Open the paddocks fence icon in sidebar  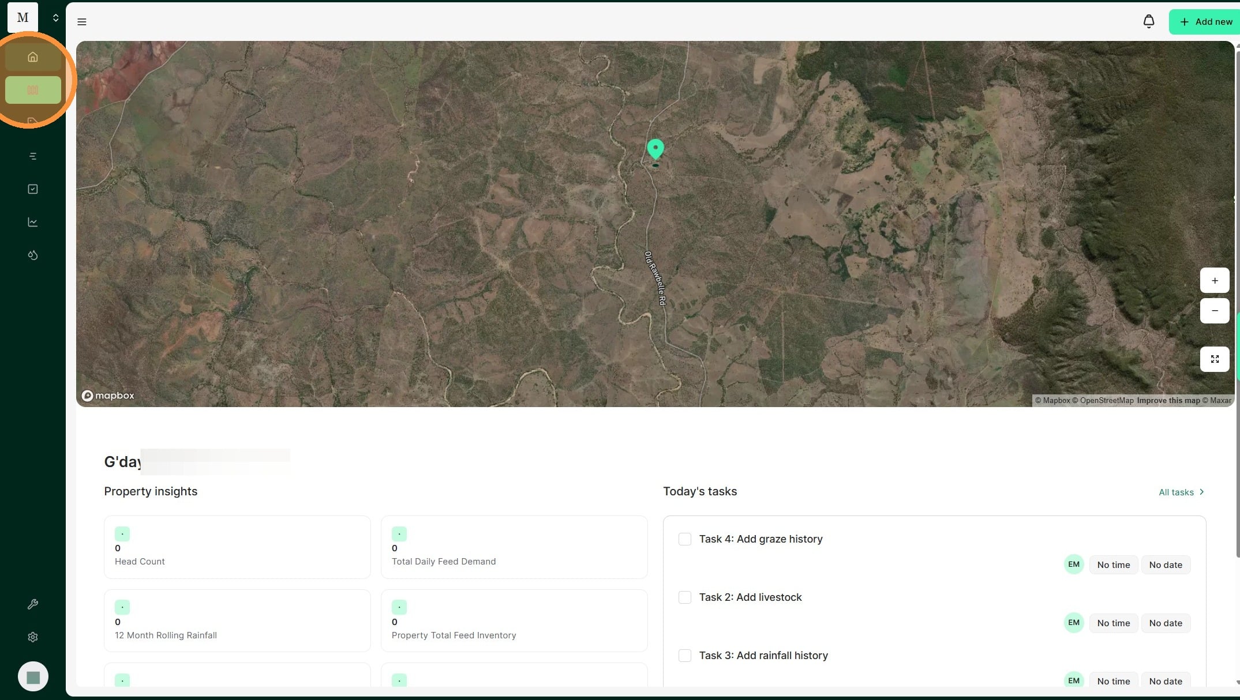tap(33, 90)
